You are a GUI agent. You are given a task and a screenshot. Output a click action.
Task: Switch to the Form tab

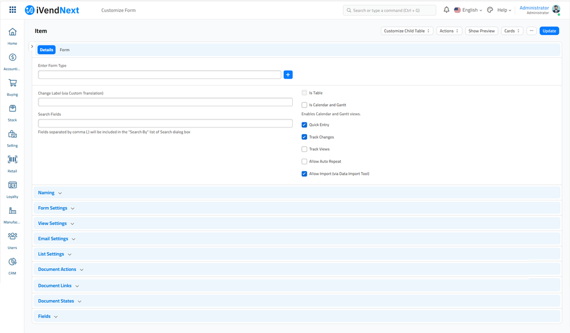(x=64, y=50)
